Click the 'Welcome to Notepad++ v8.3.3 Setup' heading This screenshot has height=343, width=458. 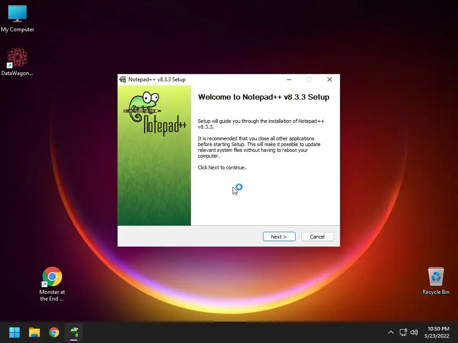[263, 97]
